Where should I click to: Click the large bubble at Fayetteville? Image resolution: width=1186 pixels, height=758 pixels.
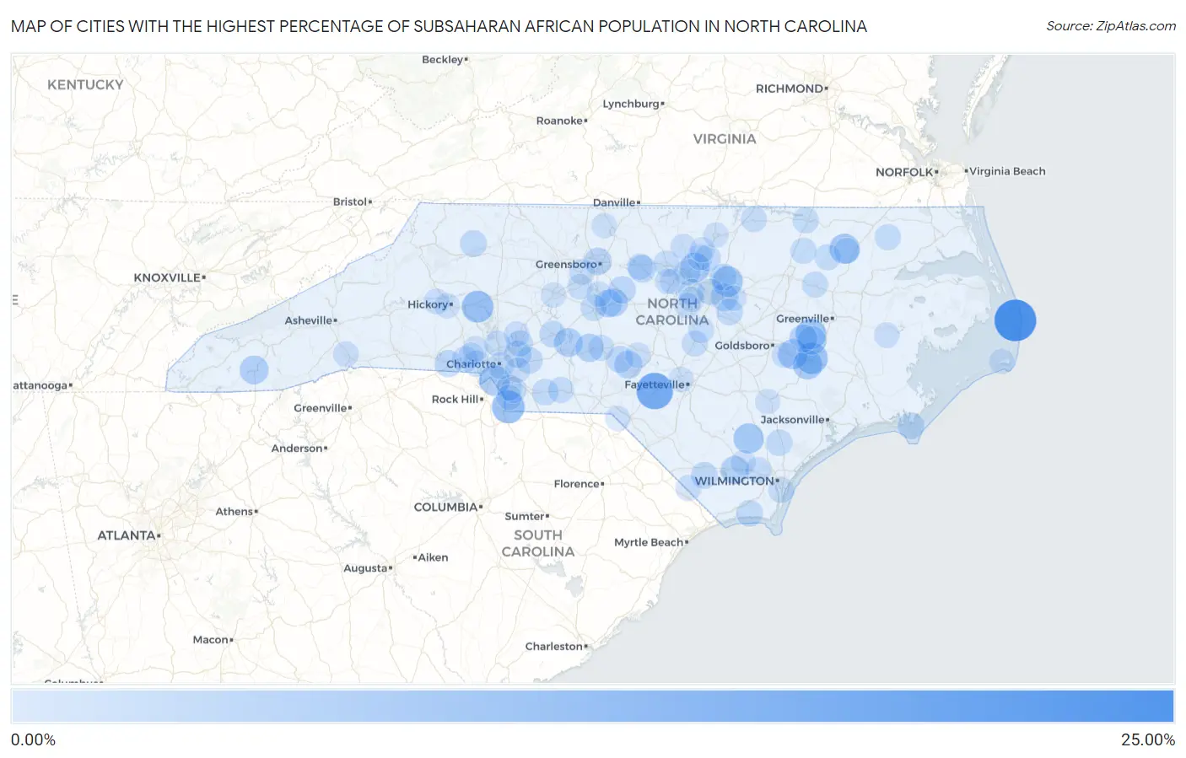click(x=654, y=390)
